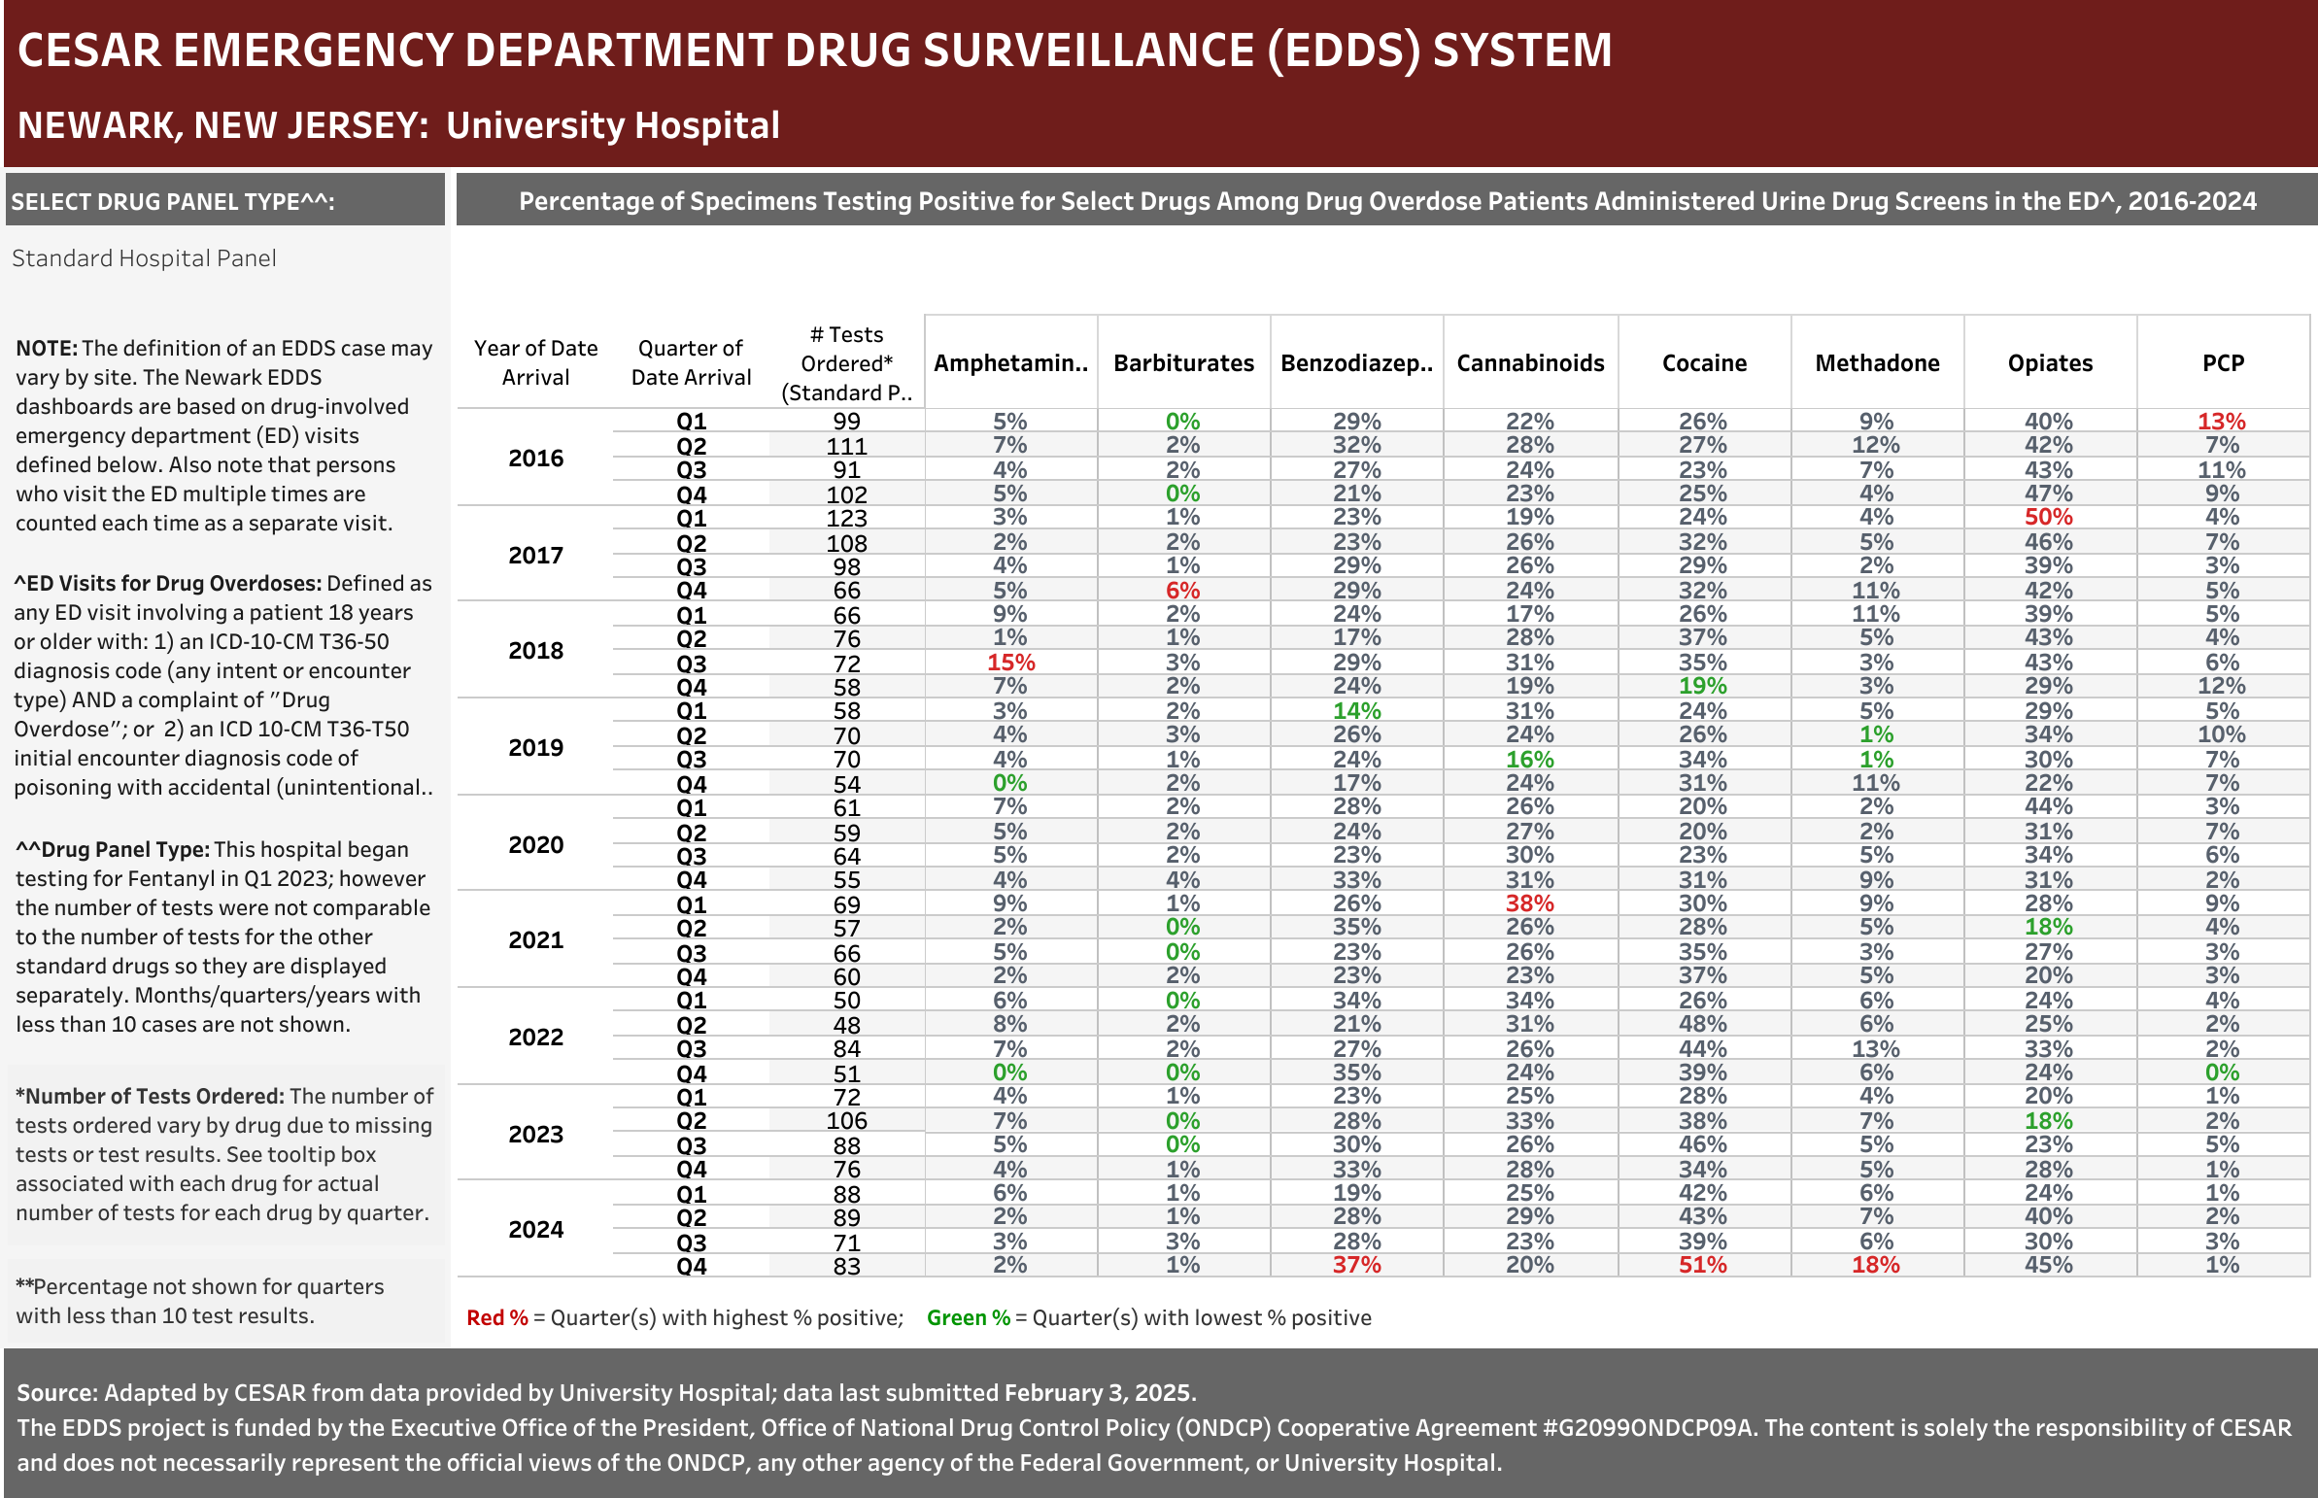Click the Opiates column header
Viewport: 2318px width, 1498px height.
pyautogui.click(x=2051, y=362)
